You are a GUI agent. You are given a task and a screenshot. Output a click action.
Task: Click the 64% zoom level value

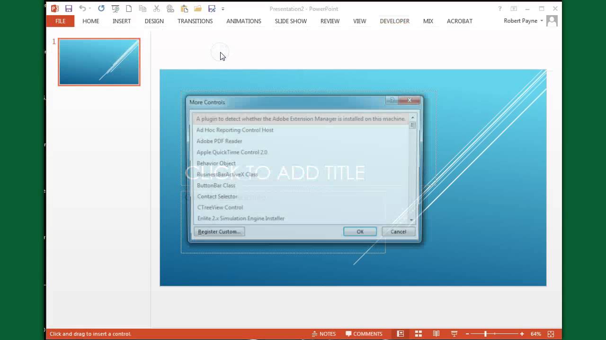tap(535, 334)
